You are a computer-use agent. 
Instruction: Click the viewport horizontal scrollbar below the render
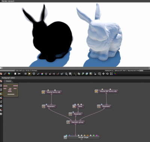click(x=75, y=68)
